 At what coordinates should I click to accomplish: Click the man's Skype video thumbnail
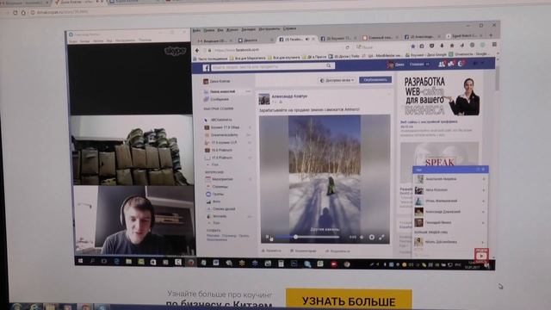[134, 220]
